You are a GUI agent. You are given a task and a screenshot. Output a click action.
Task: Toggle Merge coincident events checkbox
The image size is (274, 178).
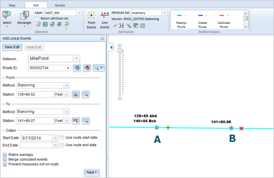pos(5,159)
